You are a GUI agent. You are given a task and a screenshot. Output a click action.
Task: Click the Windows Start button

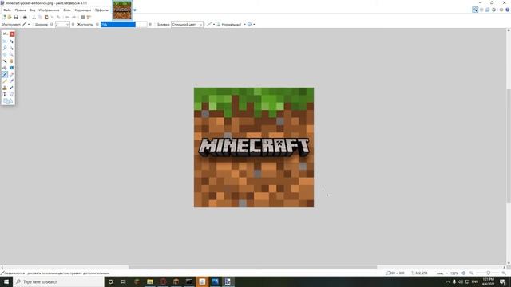click(x=6, y=281)
